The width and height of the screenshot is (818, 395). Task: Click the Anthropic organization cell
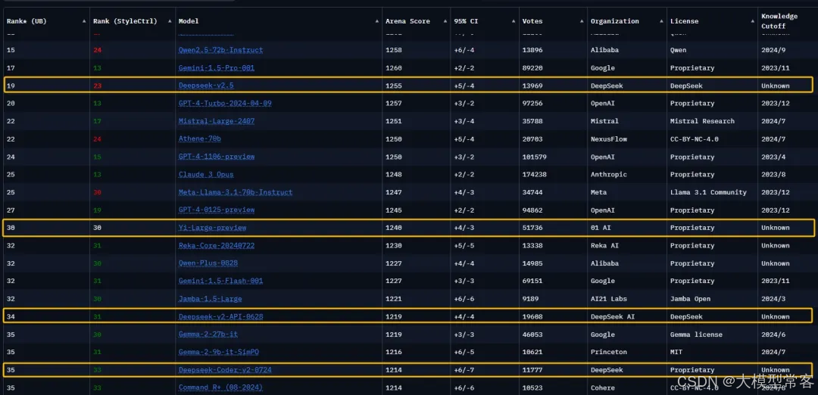(x=609, y=174)
